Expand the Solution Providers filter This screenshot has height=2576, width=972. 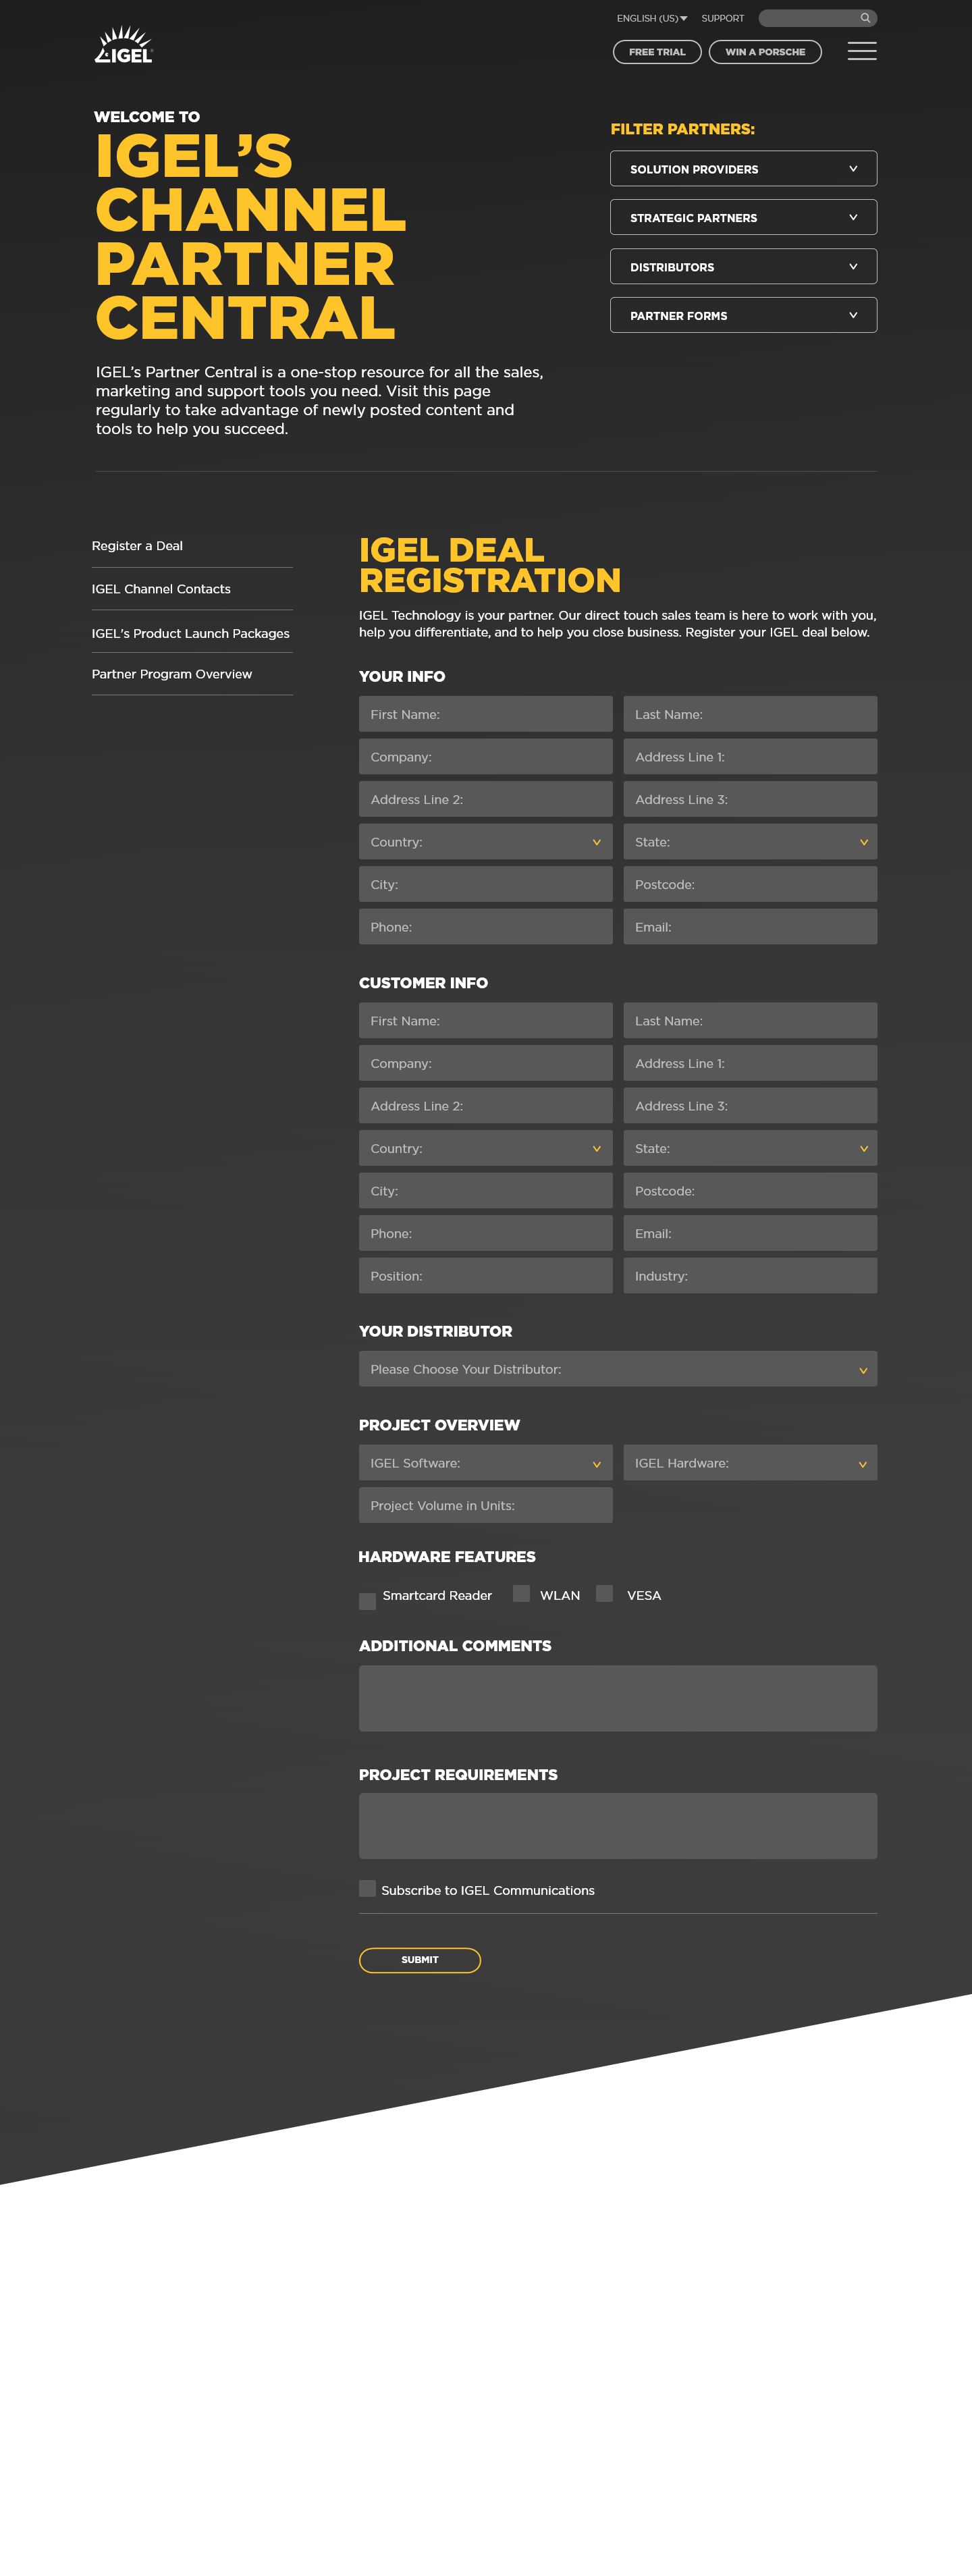pos(744,169)
